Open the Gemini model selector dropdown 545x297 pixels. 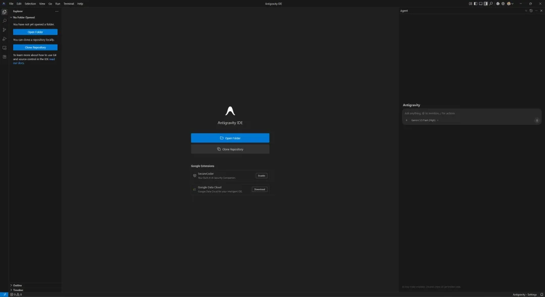point(425,120)
